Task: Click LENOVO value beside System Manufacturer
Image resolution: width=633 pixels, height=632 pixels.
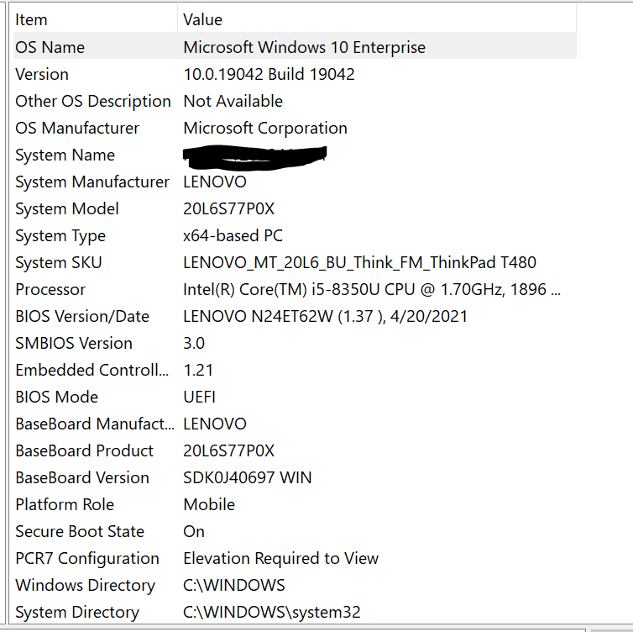Action: [215, 182]
